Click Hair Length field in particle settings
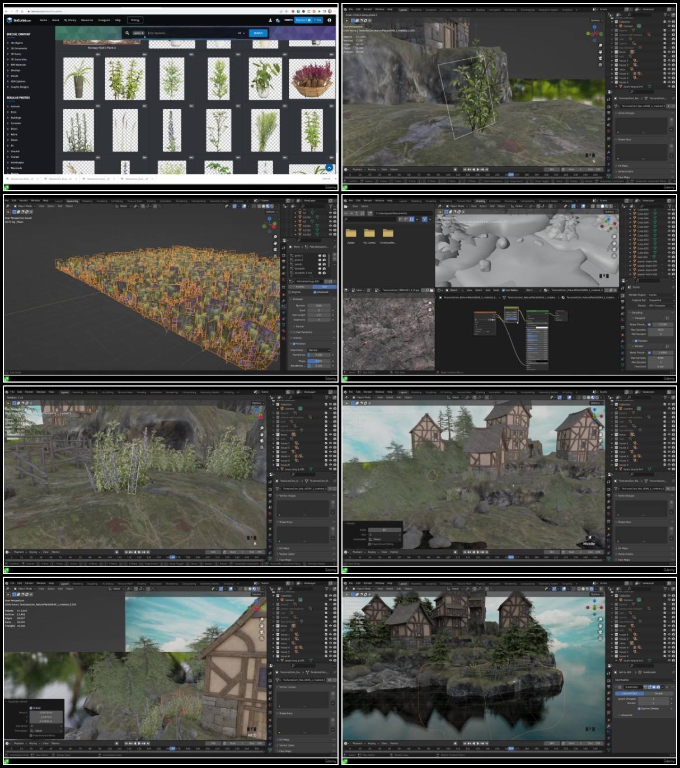This screenshot has width=680, height=768. [x=318, y=315]
